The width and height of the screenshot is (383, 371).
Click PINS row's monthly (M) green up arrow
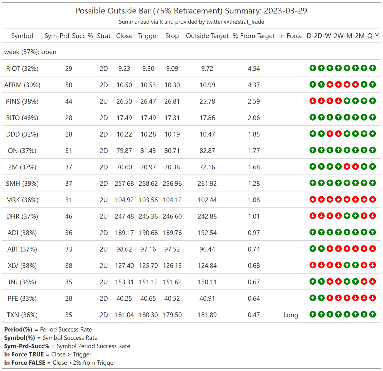click(x=347, y=101)
